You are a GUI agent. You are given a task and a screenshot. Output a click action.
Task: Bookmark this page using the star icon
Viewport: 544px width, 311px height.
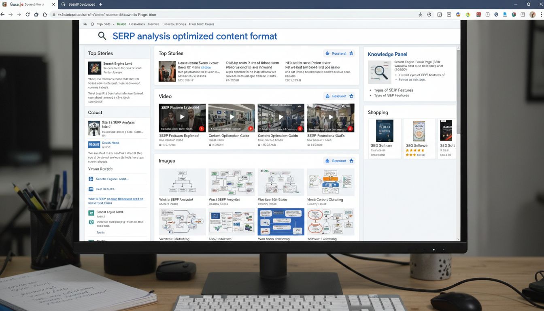click(420, 14)
